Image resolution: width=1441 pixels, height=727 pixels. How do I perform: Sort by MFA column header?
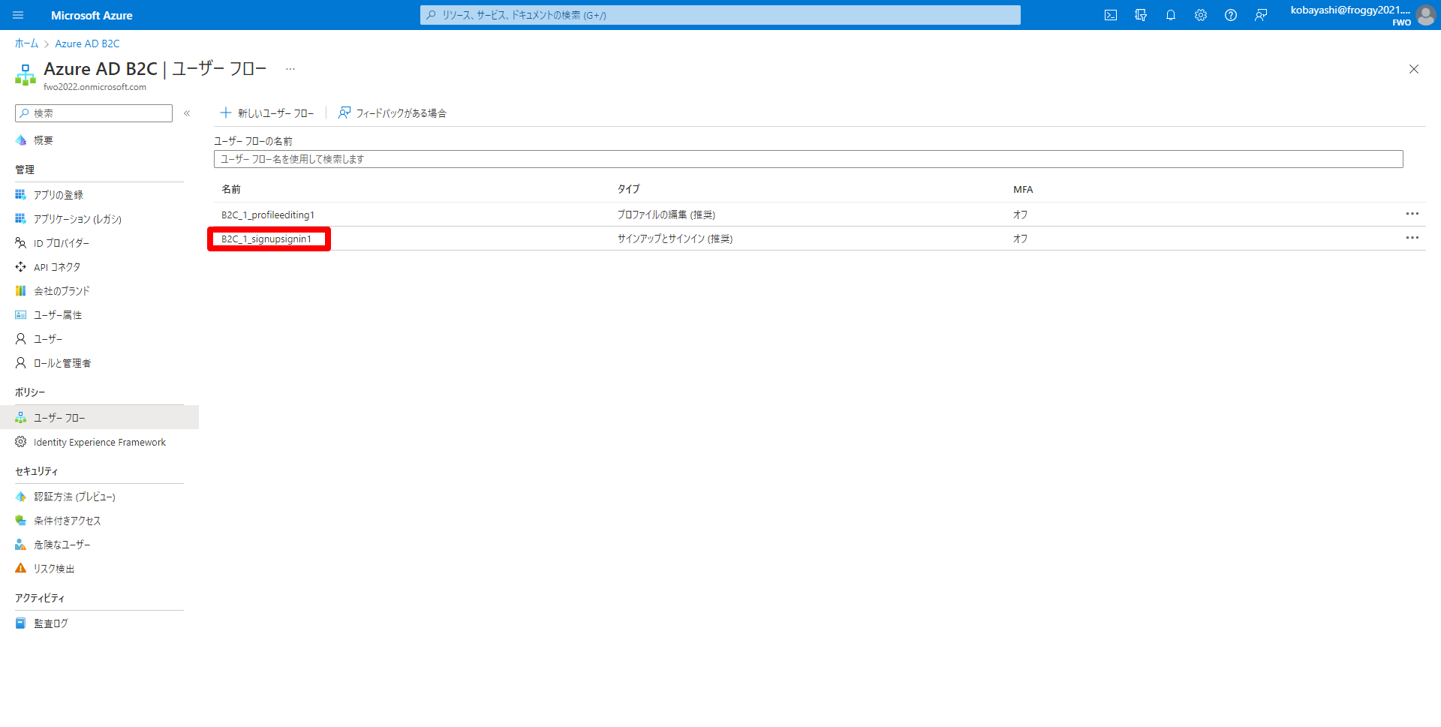[1023, 190]
